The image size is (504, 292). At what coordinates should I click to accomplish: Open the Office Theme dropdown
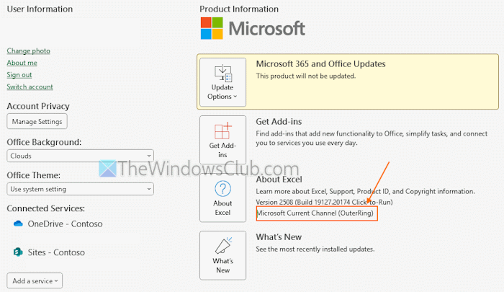tap(79, 189)
